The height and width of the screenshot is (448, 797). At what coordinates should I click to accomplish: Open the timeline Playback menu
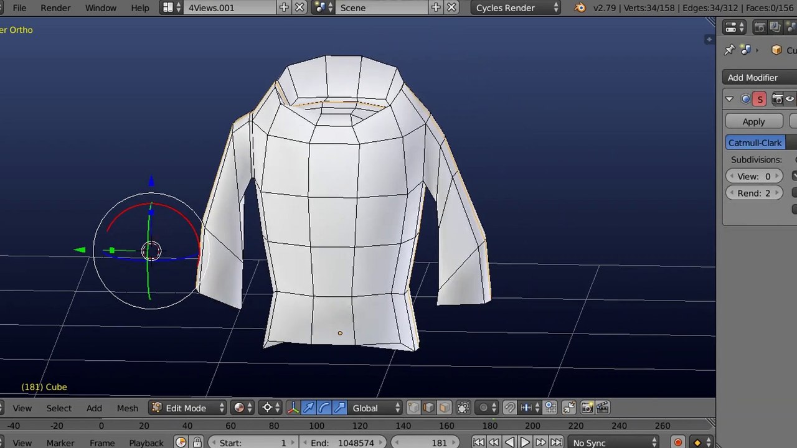(146, 443)
